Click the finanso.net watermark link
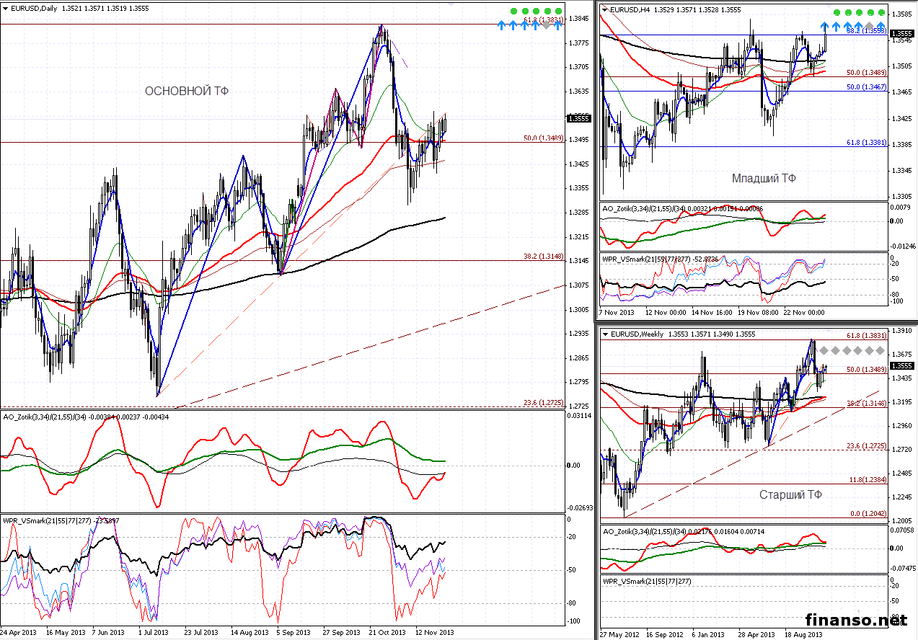918x640 pixels. pyautogui.click(x=855, y=620)
